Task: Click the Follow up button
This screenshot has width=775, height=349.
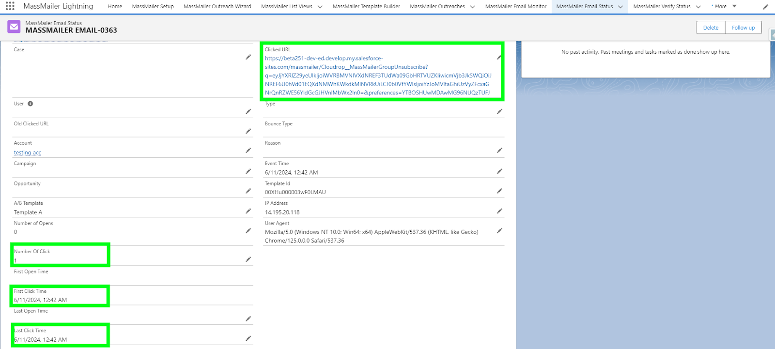Action: click(743, 28)
